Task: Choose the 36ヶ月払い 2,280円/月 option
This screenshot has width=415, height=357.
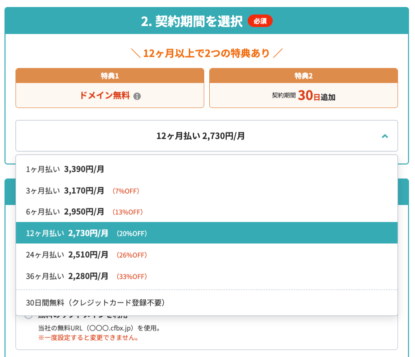Action: 207,276
